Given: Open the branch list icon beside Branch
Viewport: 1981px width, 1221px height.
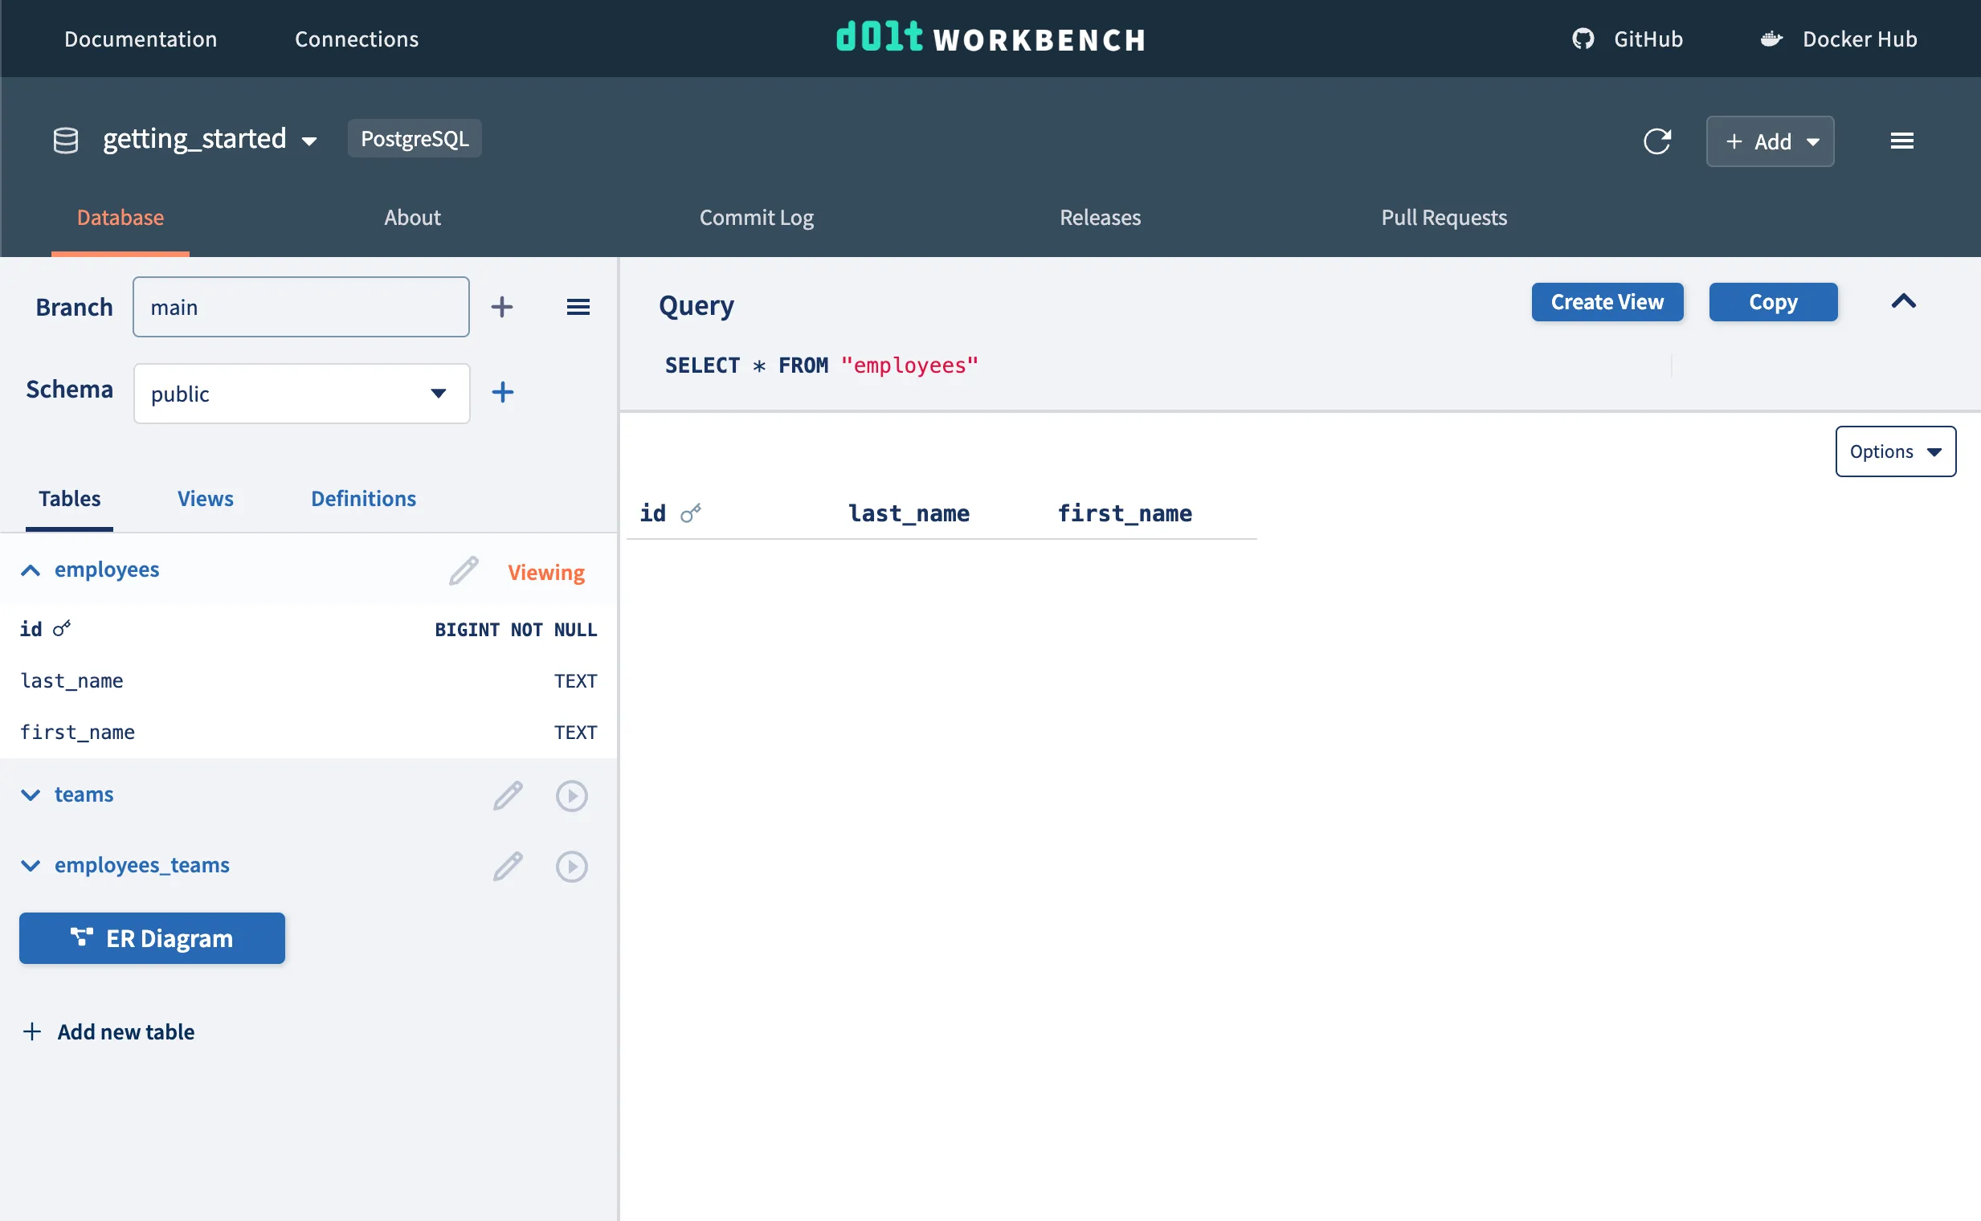Looking at the screenshot, I should tap(578, 307).
